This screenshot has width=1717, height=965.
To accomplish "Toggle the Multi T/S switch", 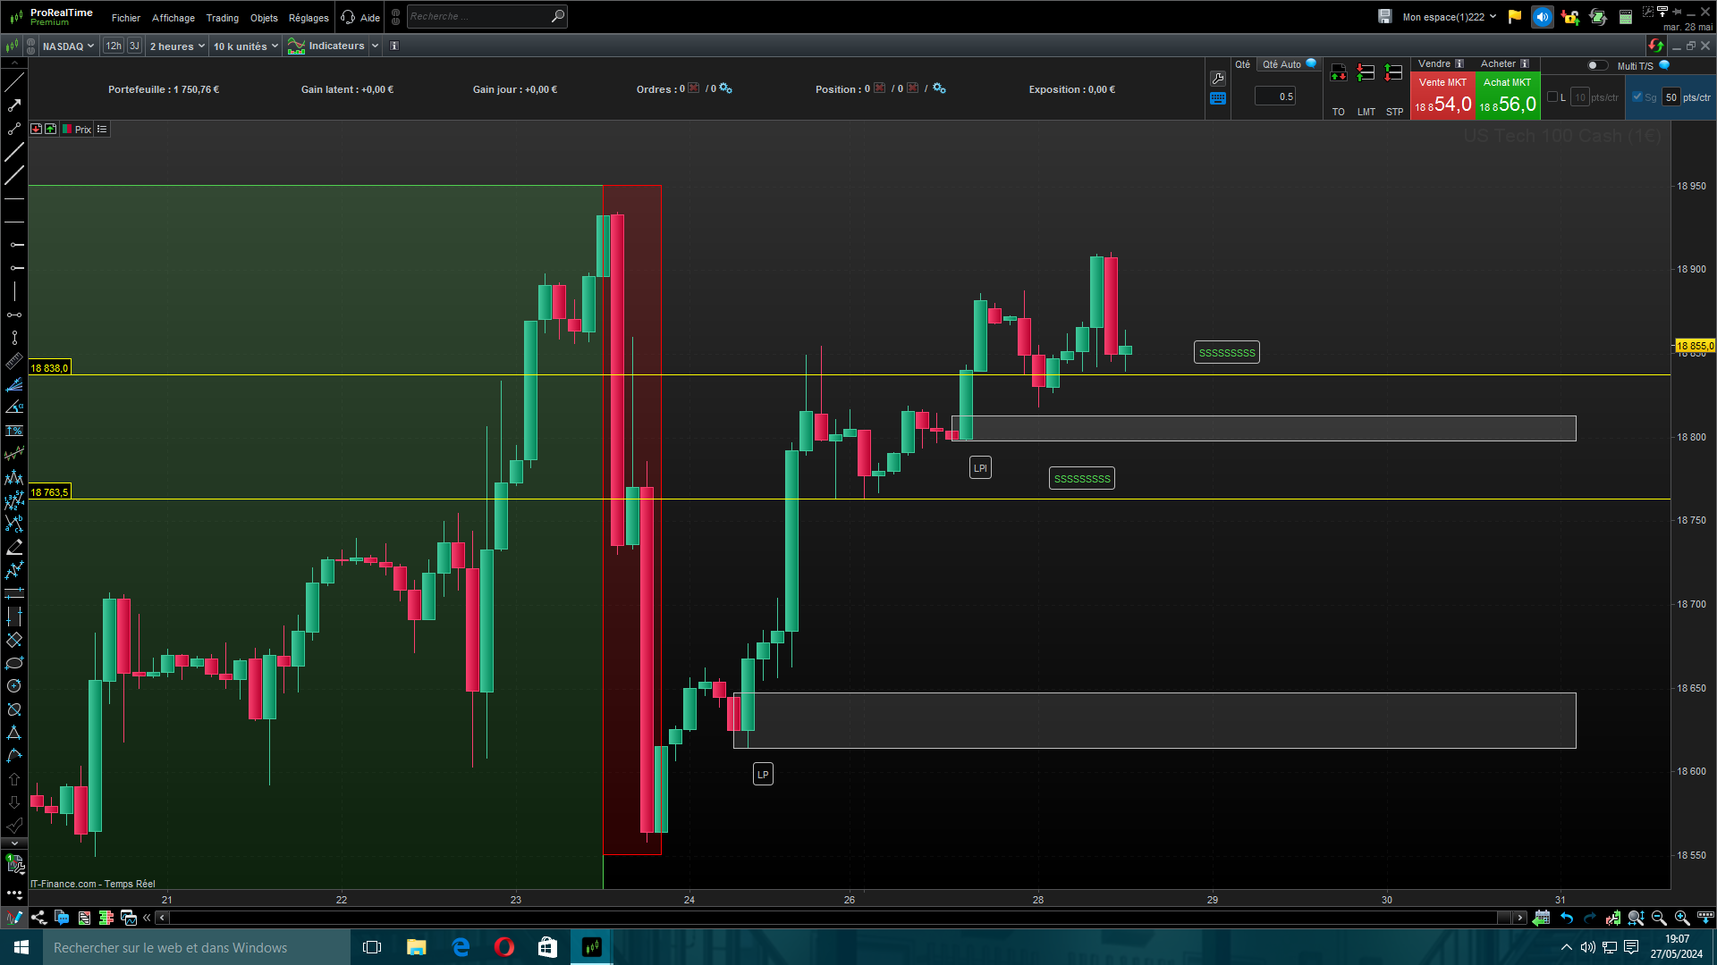I will pyautogui.click(x=1596, y=65).
